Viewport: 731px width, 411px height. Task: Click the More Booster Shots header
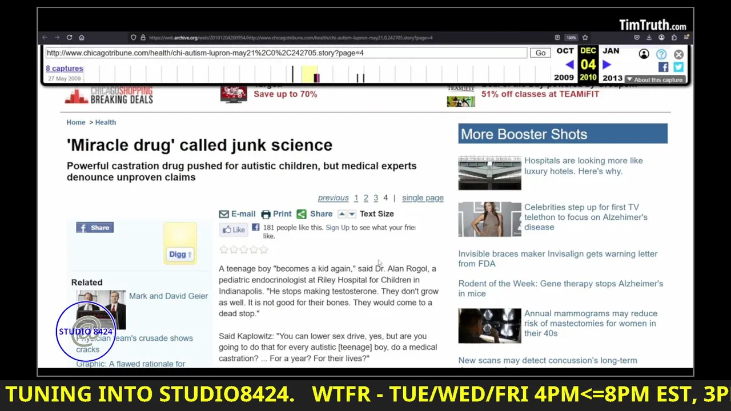563,134
